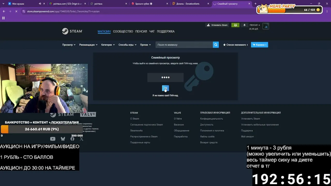Open the notifications bell icon

point(245,25)
